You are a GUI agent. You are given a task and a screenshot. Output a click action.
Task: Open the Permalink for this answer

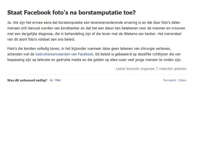click(170, 80)
